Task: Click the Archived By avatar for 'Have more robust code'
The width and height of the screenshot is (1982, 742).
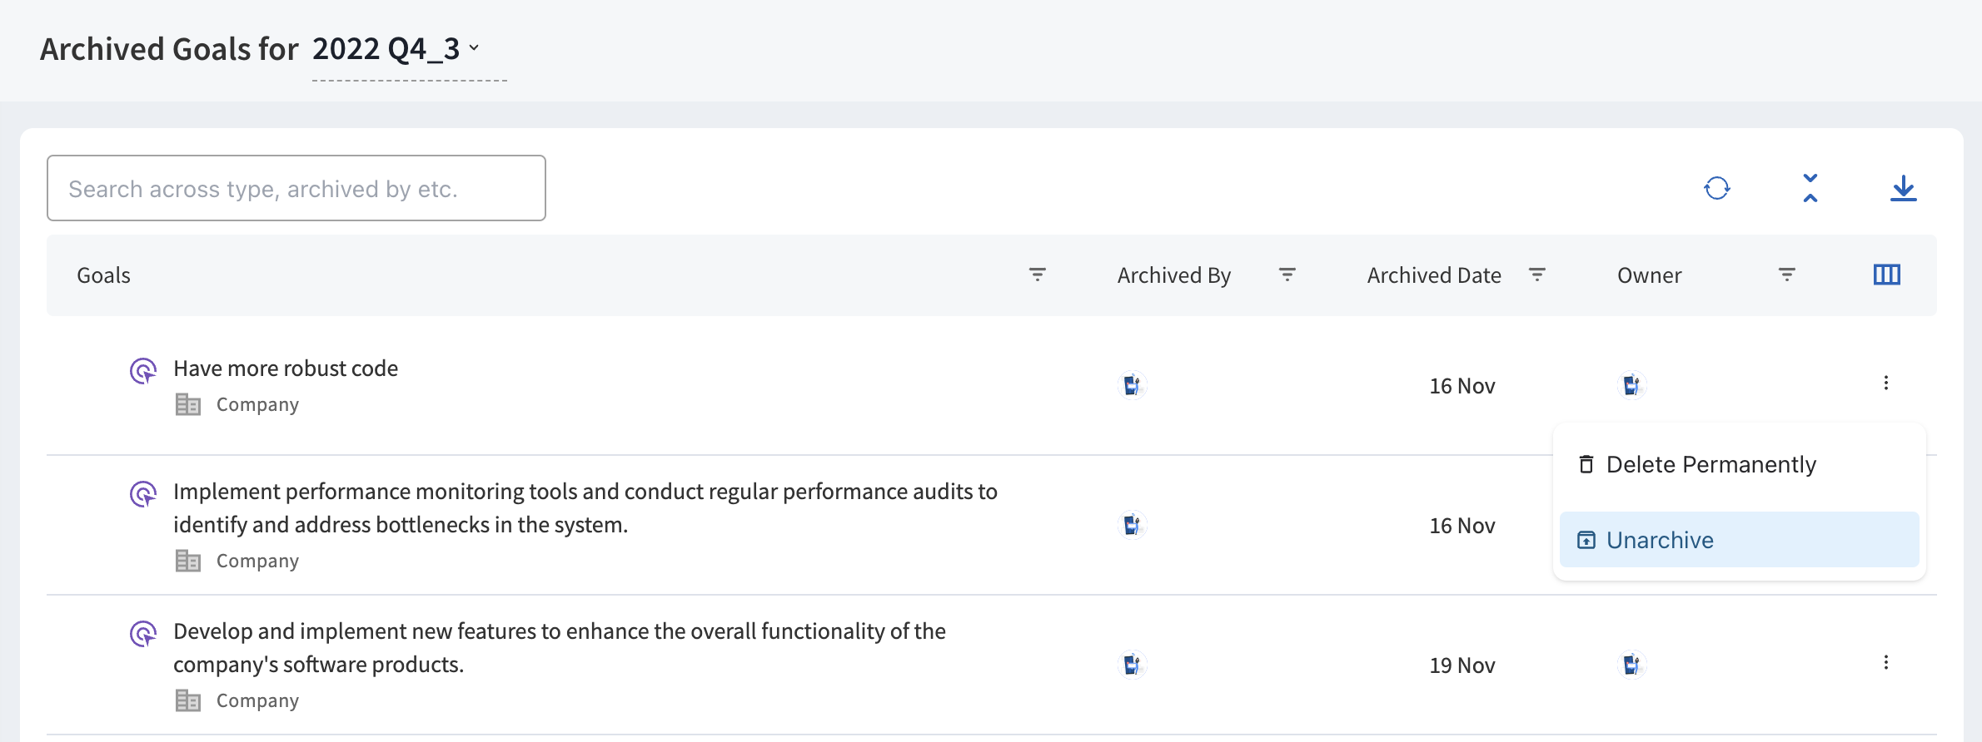Action: coord(1132,385)
